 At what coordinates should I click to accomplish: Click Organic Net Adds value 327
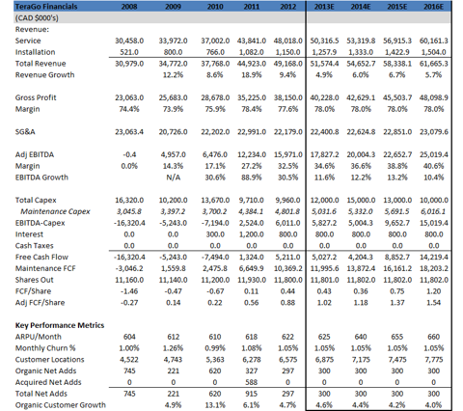click(252, 370)
